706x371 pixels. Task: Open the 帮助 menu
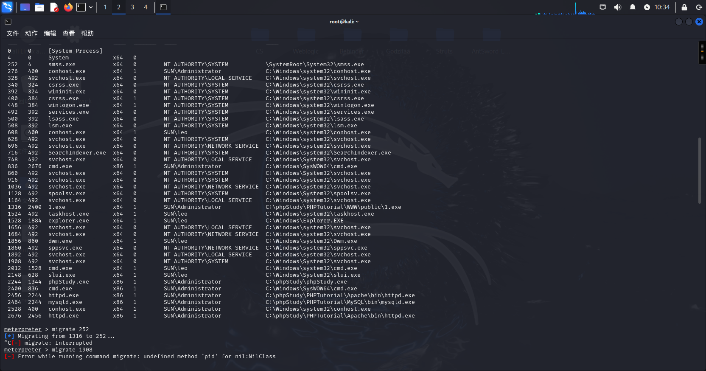pos(87,34)
